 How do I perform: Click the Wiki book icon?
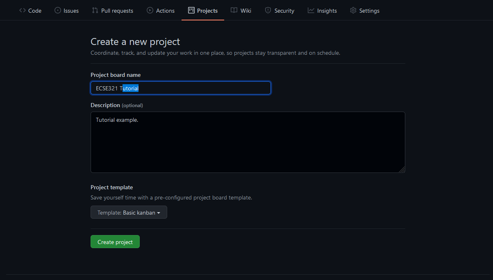point(234,11)
